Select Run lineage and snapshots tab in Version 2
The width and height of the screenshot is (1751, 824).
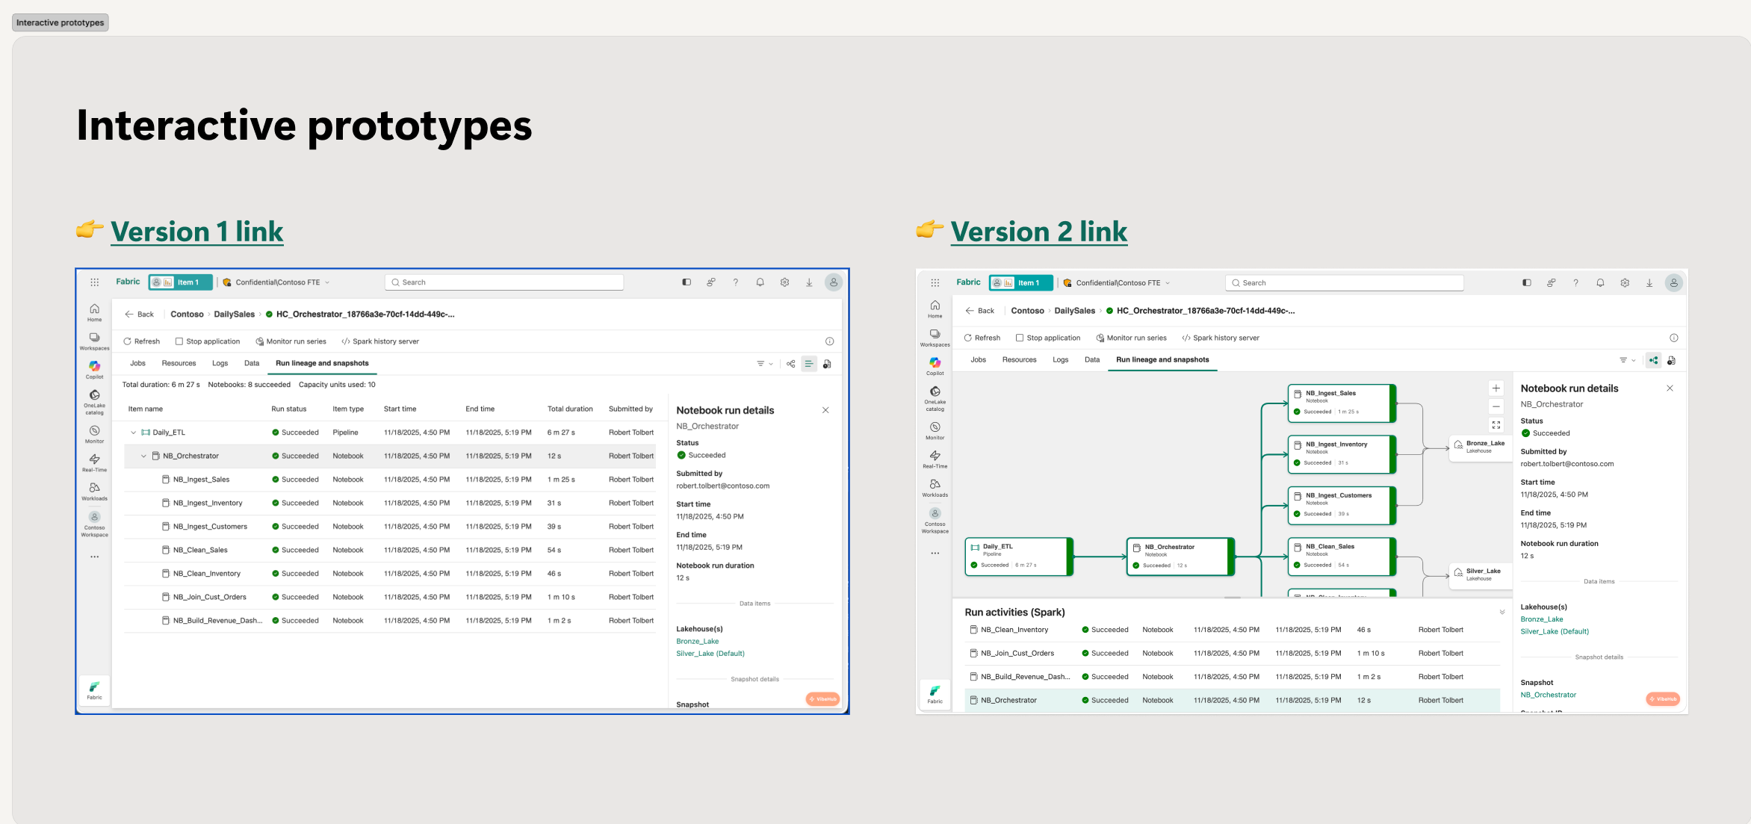(x=1162, y=359)
